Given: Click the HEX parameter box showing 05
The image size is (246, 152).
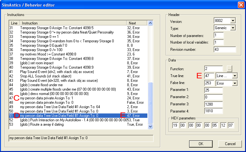Looking at the screenshot, I should pyautogui.click(x=215, y=125).
